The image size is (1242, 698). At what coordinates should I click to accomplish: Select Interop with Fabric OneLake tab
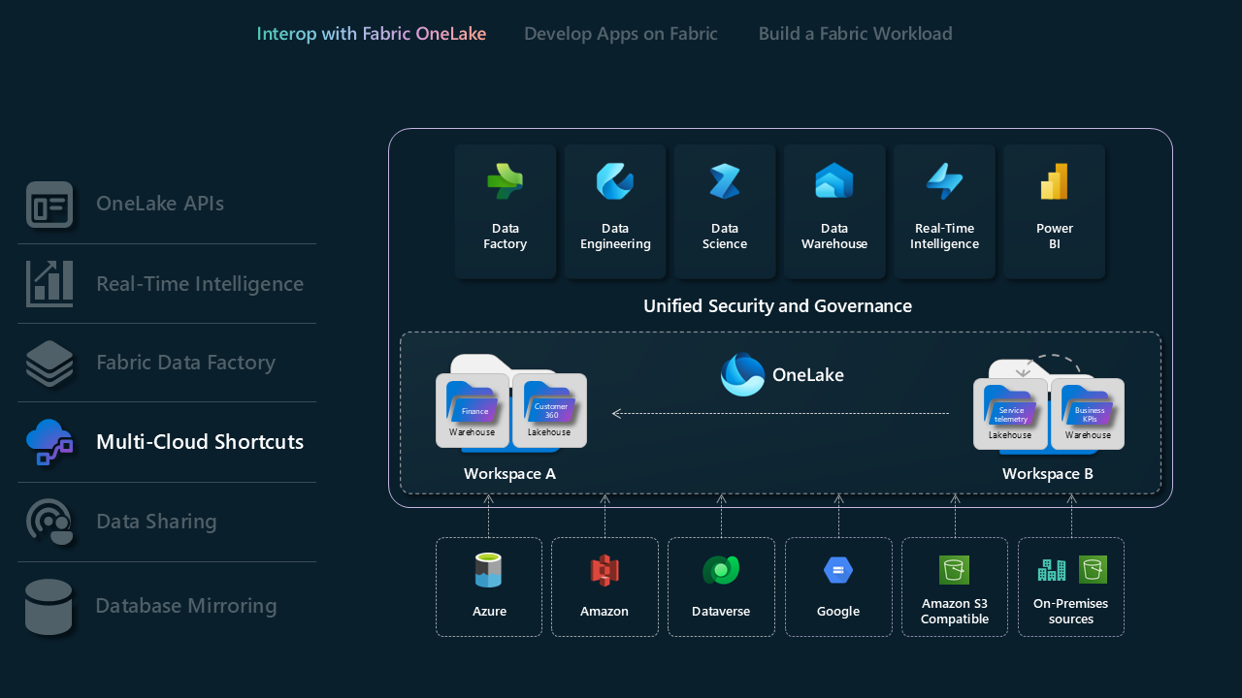(372, 34)
